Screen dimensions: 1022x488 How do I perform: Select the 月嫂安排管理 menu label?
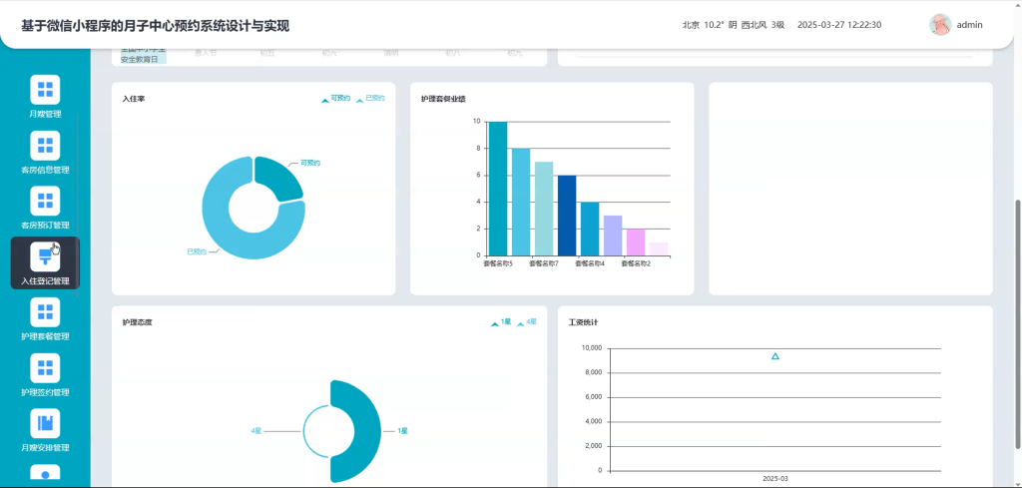(x=45, y=448)
